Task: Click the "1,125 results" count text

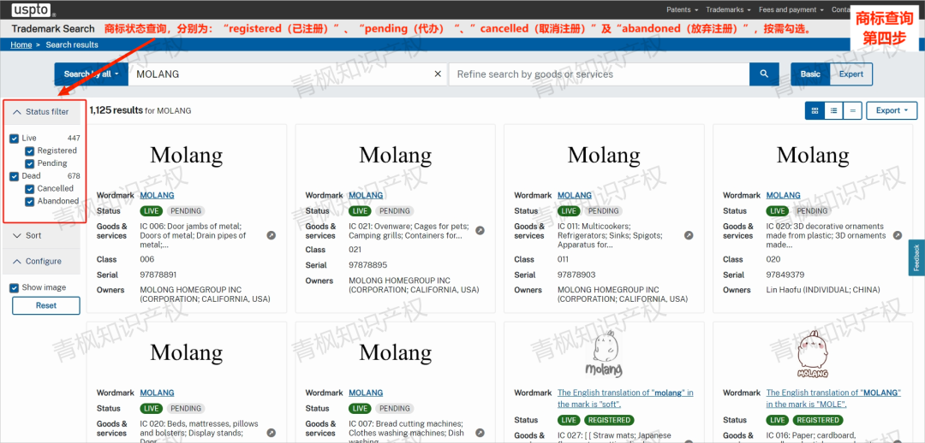Action: tap(116, 110)
